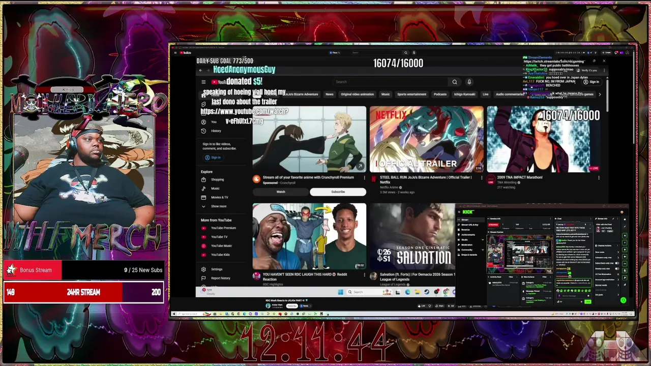This screenshot has width=651, height=366.
Task: Open Stream URL & Key in Kick sidebar
Action: pos(470,225)
